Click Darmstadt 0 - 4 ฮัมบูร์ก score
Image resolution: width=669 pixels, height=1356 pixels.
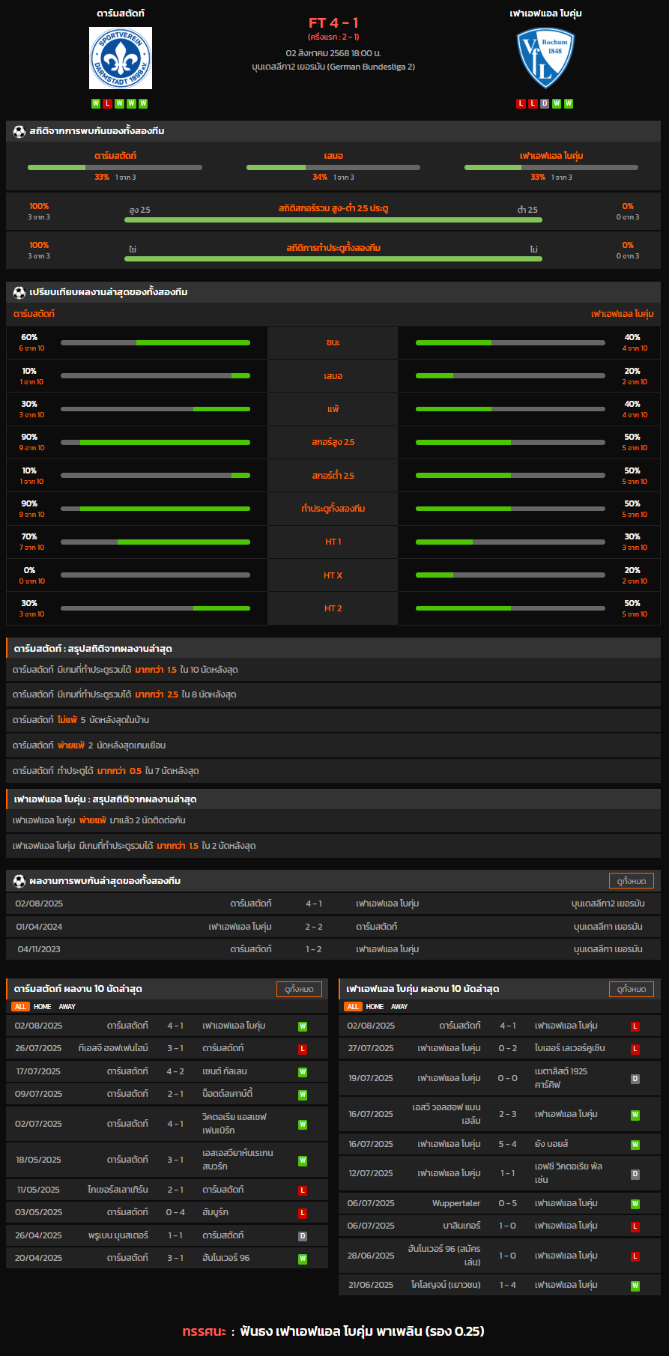pyautogui.click(x=175, y=1212)
